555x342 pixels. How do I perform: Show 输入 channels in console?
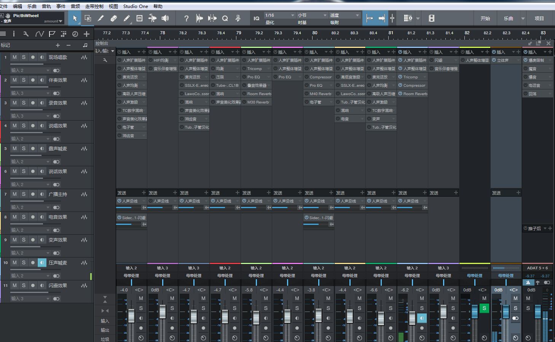pyautogui.click(x=105, y=321)
